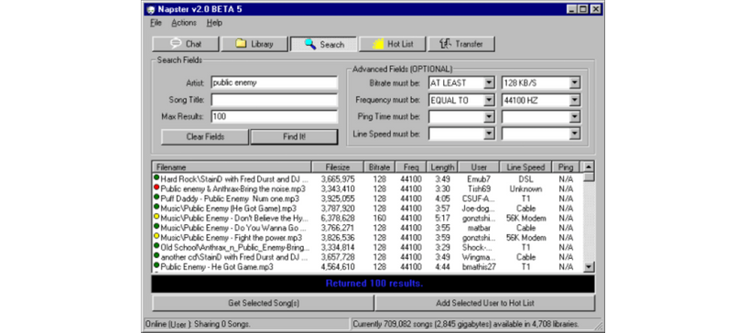Open the Line Speed value dropdown

coord(575,134)
